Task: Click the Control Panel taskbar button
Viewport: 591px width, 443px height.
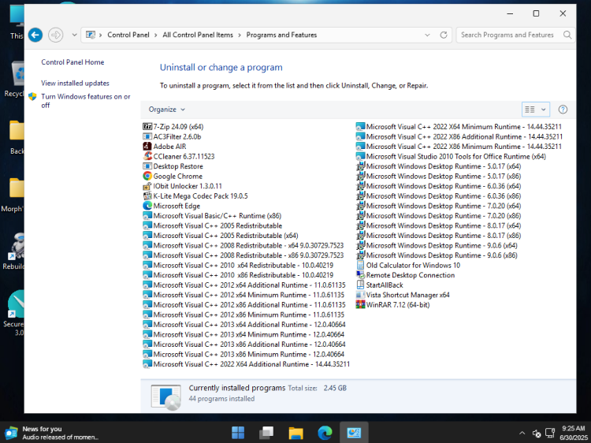Action: coord(354,433)
